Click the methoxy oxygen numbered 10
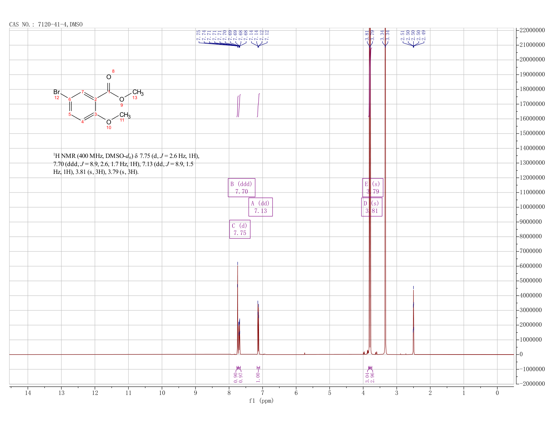 tap(109, 122)
